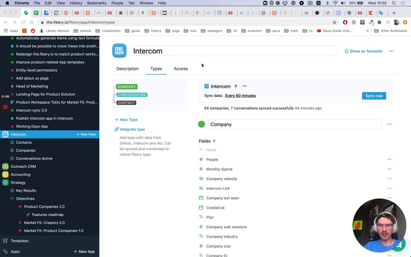
Task: Open Working Days App item in sidebar
Action: pos(32,126)
